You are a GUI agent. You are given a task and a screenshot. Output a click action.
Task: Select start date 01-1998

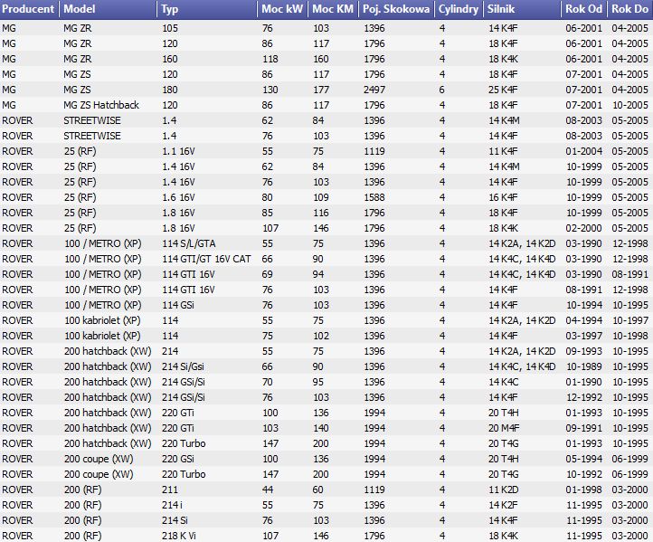(x=584, y=490)
